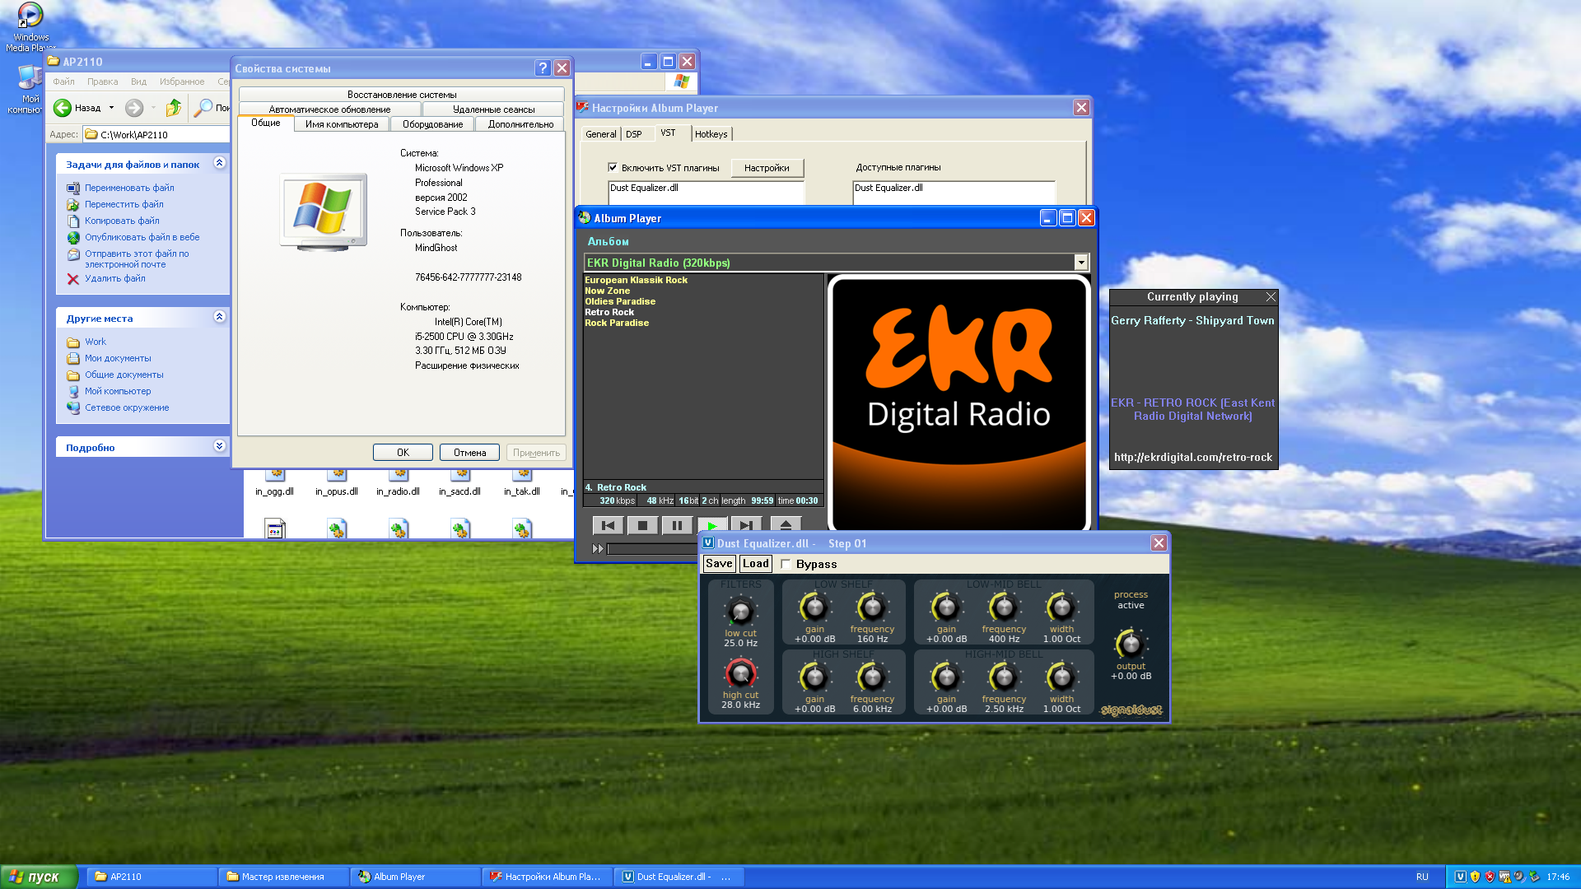Select the in_tak.dll file icon
The width and height of the screenshot is (1581, 889).
[522, 475]
